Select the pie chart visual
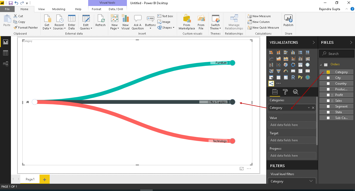This screenshot has width=355, height=191. click(x=286, y=65)
